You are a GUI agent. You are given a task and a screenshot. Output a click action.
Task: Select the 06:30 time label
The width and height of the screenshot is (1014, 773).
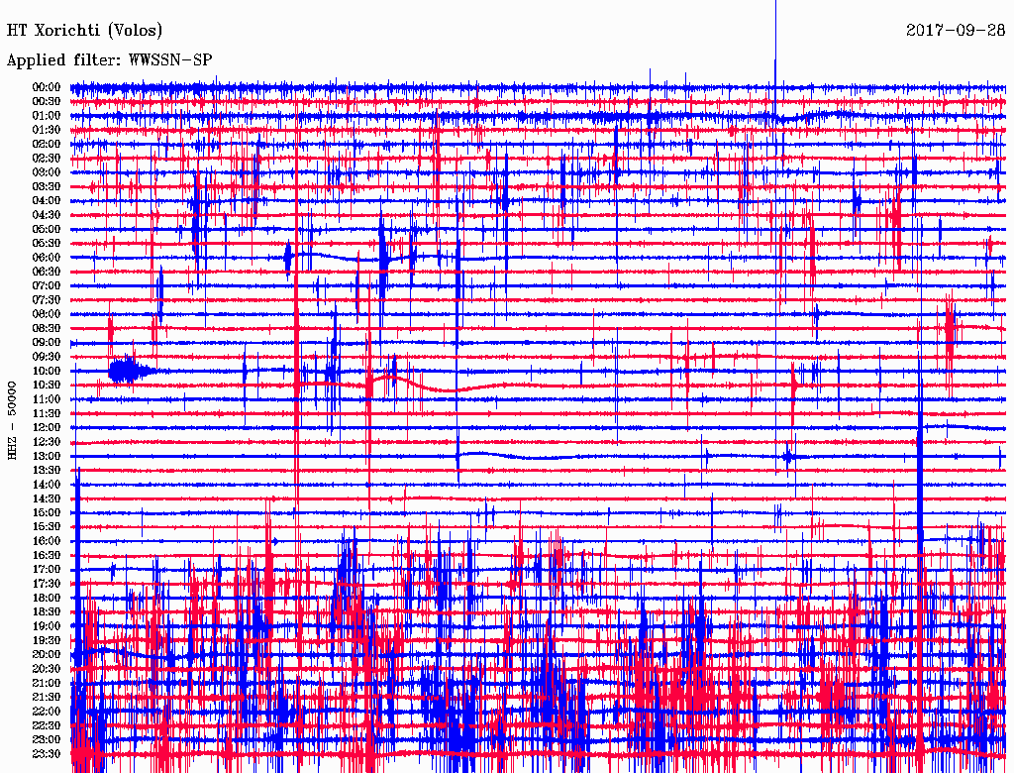click(x=47, y=272)
